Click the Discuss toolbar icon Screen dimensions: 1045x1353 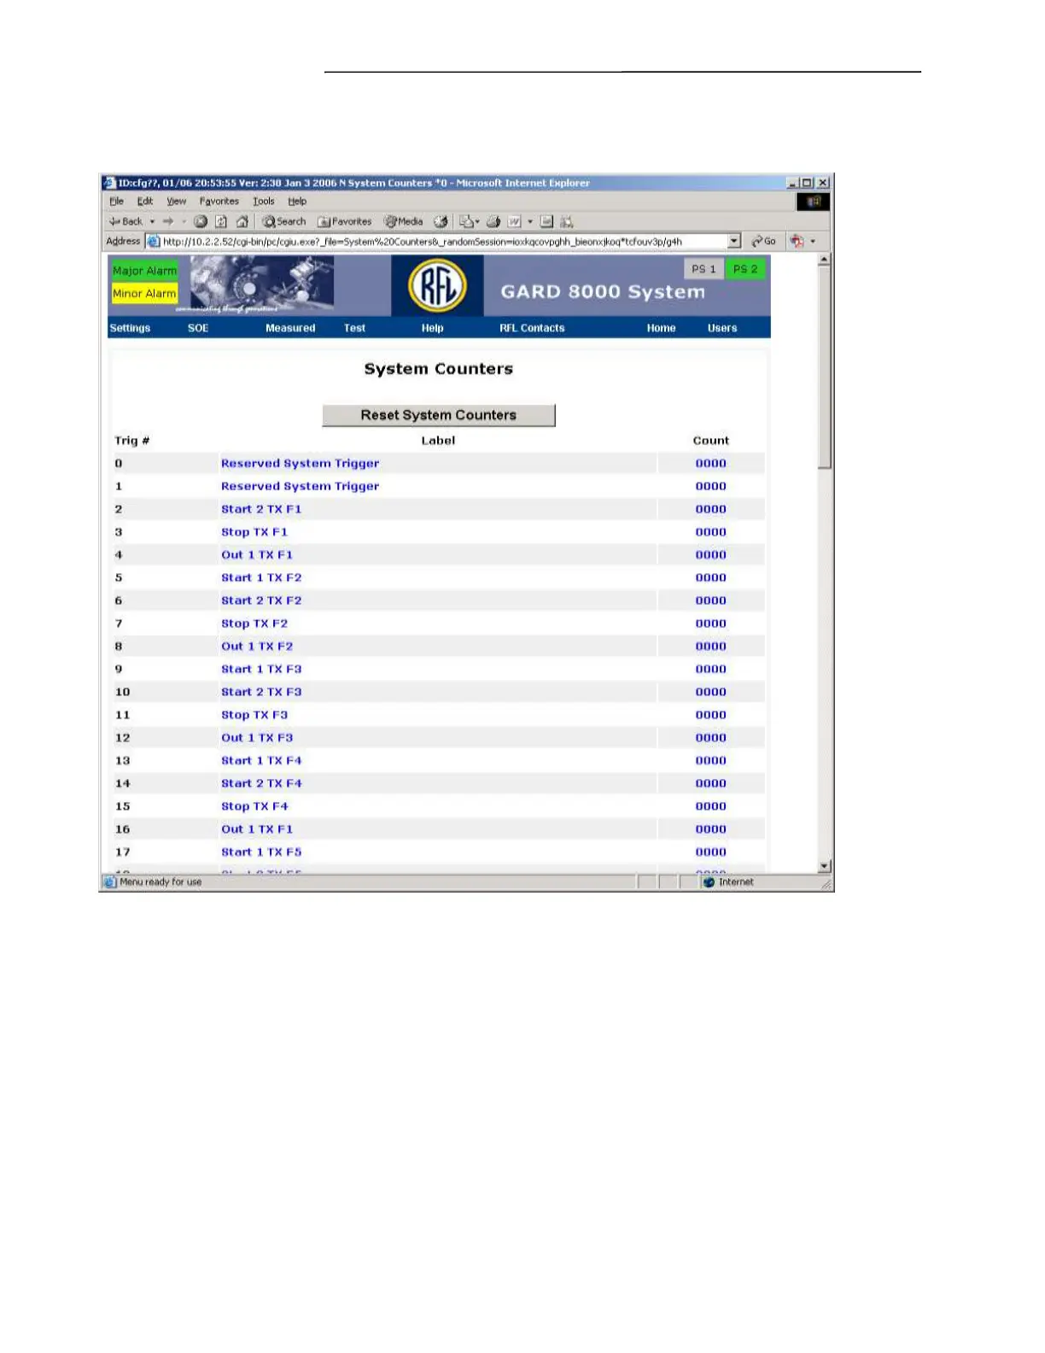coord(546,221)
